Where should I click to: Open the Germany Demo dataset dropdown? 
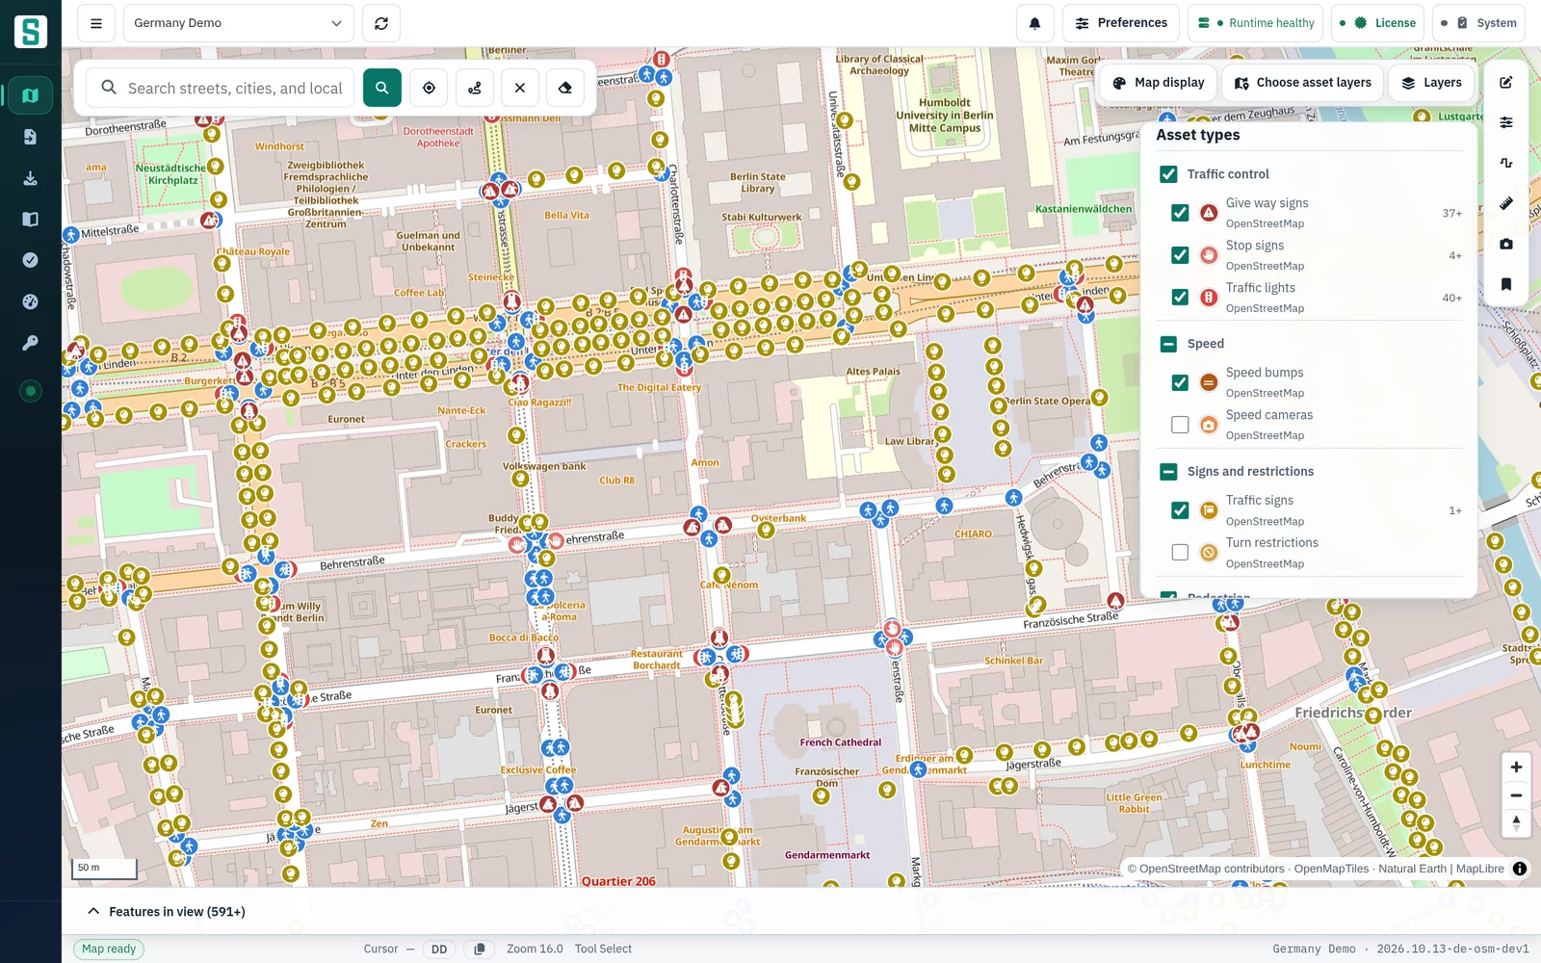[239, 23]
